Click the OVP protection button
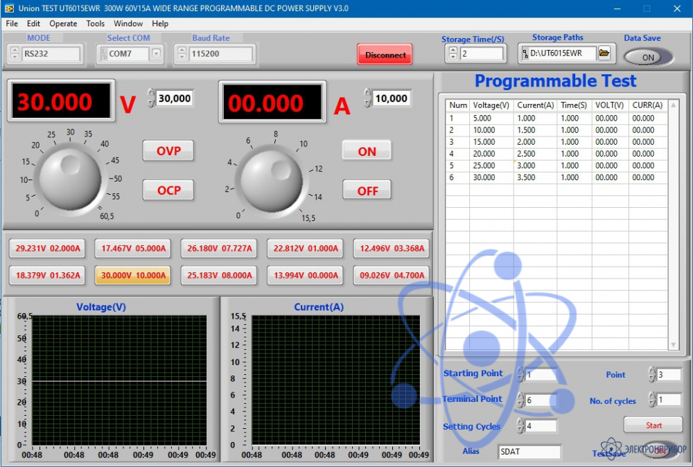Image resolution: width=693 pixels, height=467 pixels. pos(168,151)
